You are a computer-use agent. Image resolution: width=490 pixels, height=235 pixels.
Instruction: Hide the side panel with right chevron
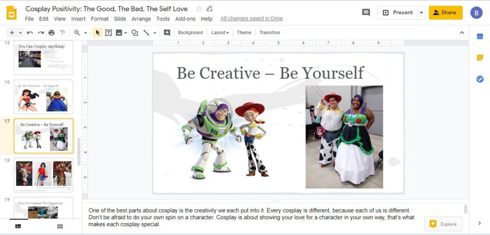pyautogui.click(x=479, y=223)
